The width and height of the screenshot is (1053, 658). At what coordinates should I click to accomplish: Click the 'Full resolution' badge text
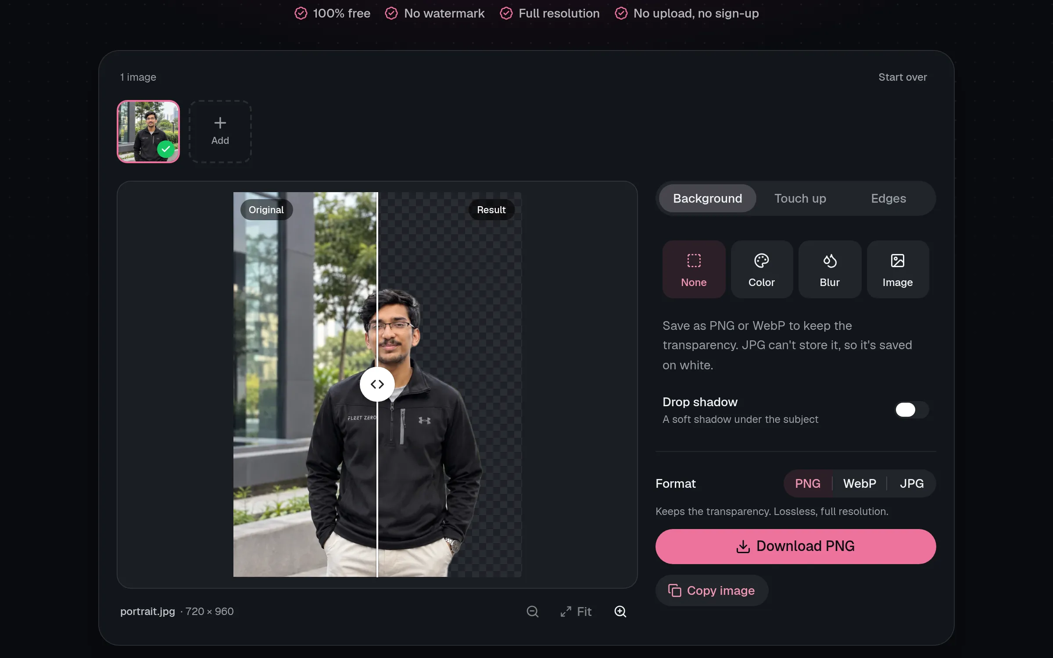click(559, 14)
